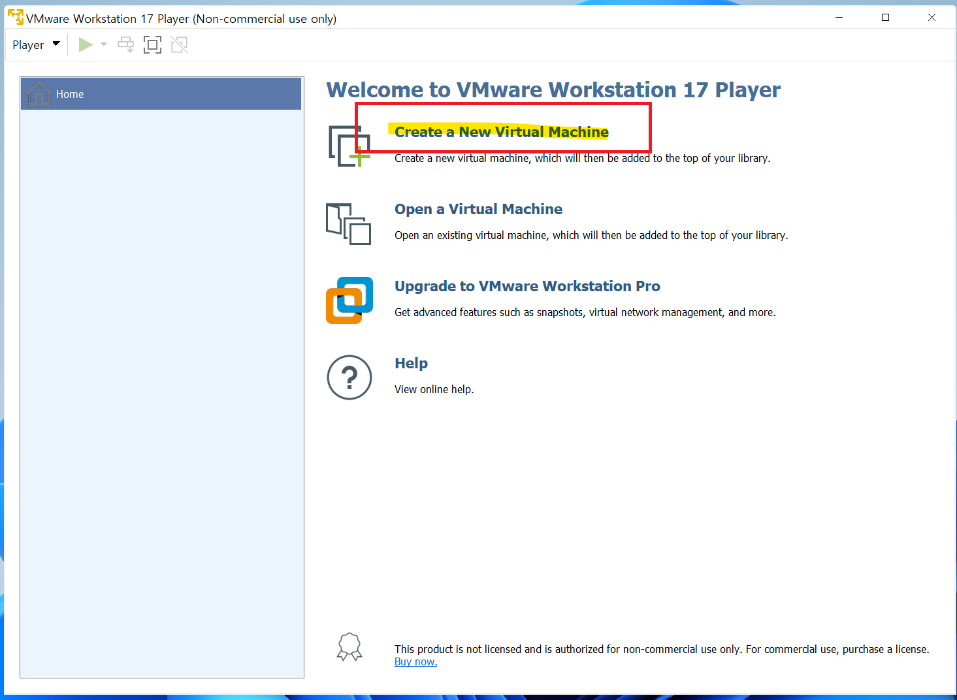Click the Buy now link
Image resolution: width=957 pixels, height=700 pixels.
click(415, 661)
